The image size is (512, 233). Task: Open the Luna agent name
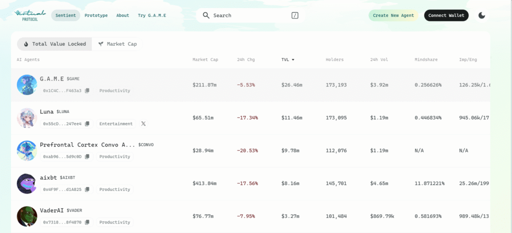point(46,111)
